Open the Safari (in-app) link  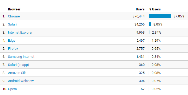(x=19, y=65)
